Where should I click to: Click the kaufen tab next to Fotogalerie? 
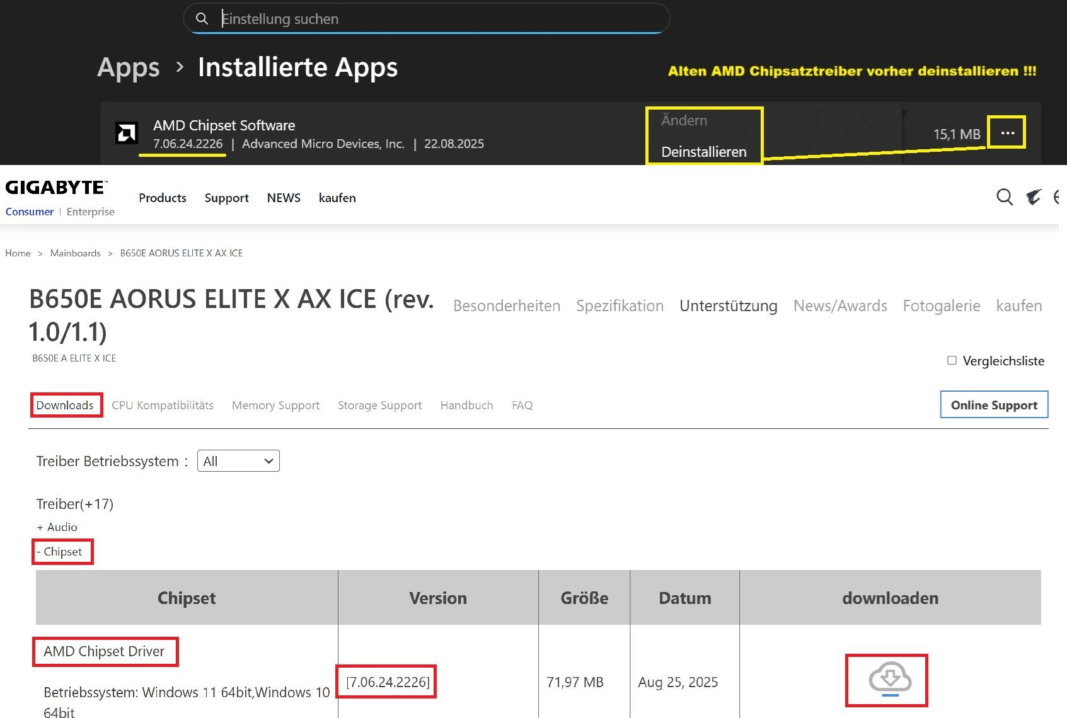1019,306
